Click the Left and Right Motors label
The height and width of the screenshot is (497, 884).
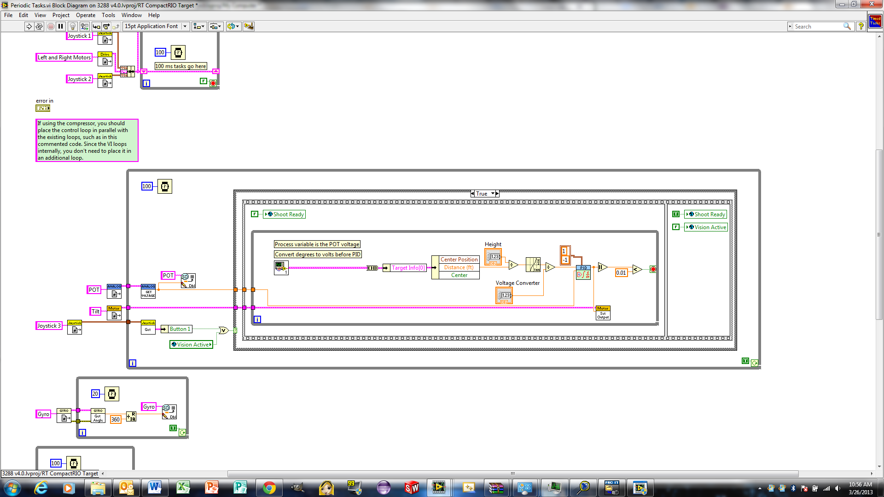point(64,58)
